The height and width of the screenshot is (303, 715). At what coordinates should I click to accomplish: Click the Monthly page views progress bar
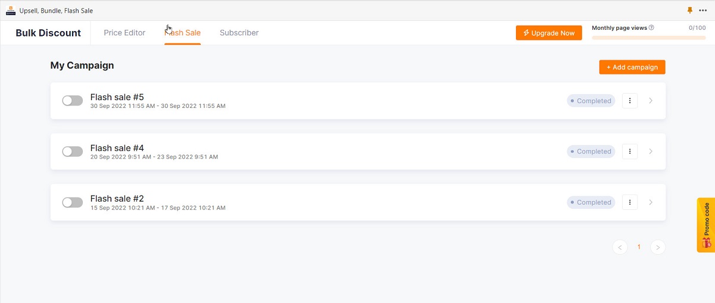(x=649, y=38)
